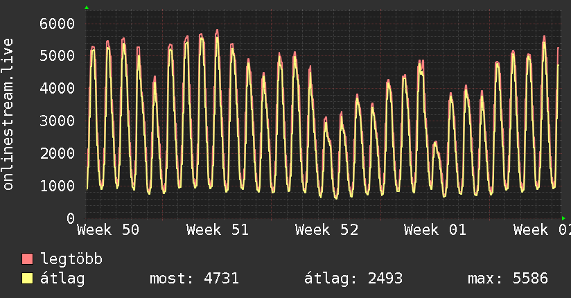Select the átlag legend label beside yellow swatch
Screen dimensions: 571x298
62,279
